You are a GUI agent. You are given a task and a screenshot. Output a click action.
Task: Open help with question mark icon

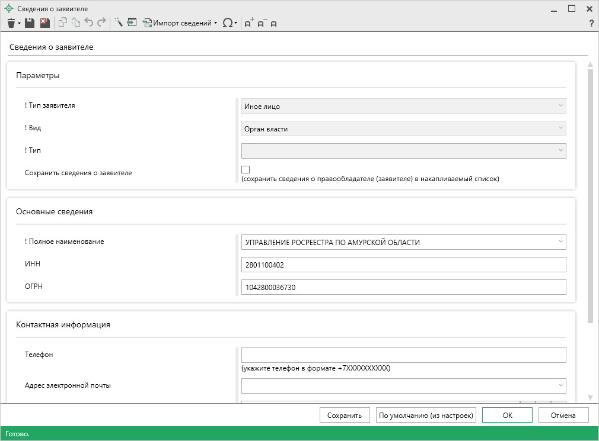point(591,23)
